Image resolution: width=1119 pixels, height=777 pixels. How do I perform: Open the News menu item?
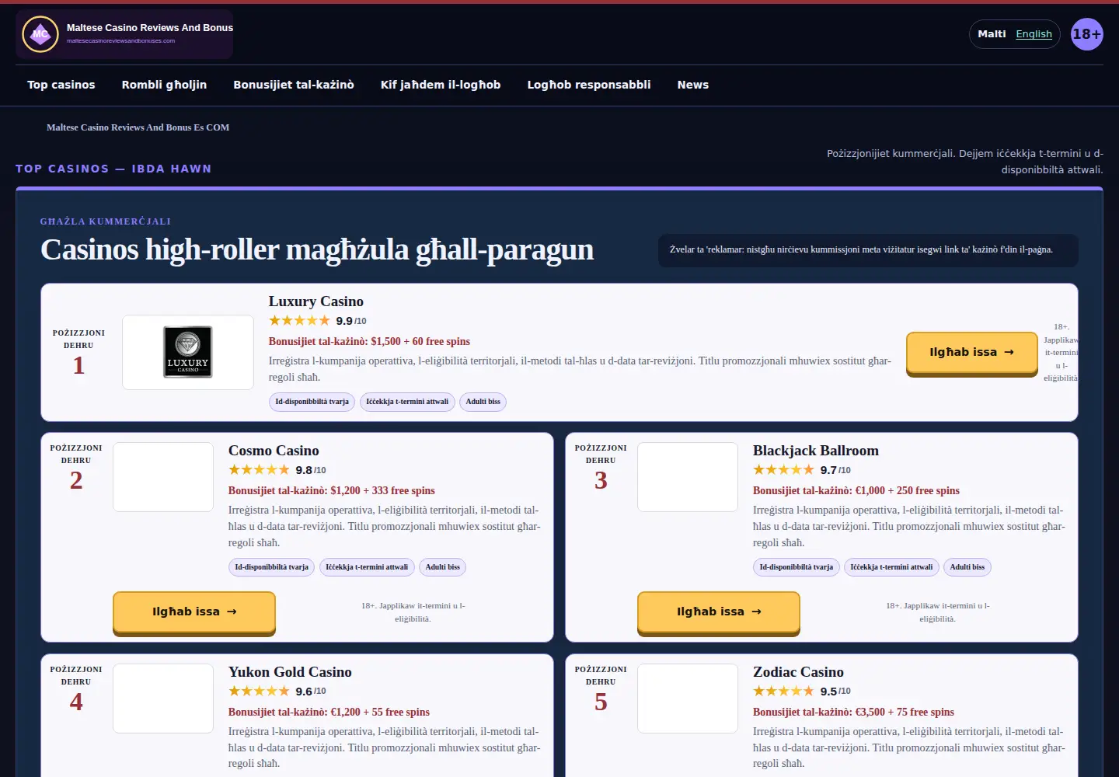[693, 85]
